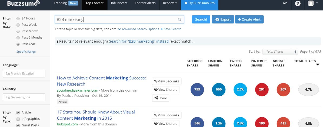Click the Save Search link

[x=171, y=29]
